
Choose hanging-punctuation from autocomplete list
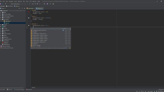tap(50, 30)
